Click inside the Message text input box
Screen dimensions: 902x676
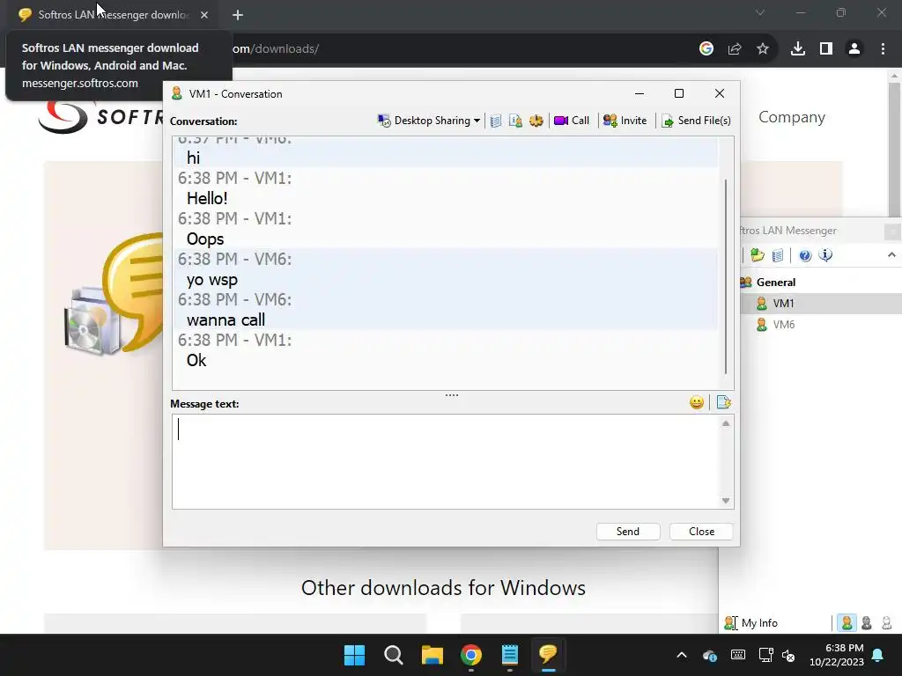(x=446, y=461)
